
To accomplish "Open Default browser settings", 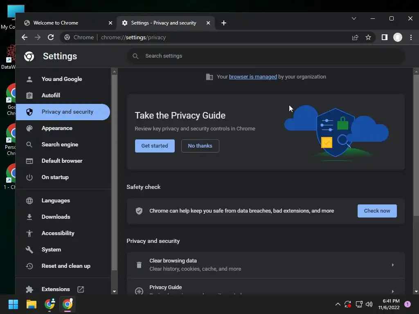I will pyautogui.click(x=63, y=161).
